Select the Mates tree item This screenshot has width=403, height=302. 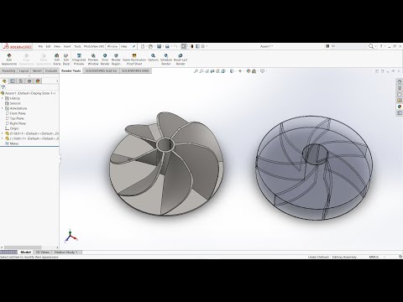(x=12, y=143)
